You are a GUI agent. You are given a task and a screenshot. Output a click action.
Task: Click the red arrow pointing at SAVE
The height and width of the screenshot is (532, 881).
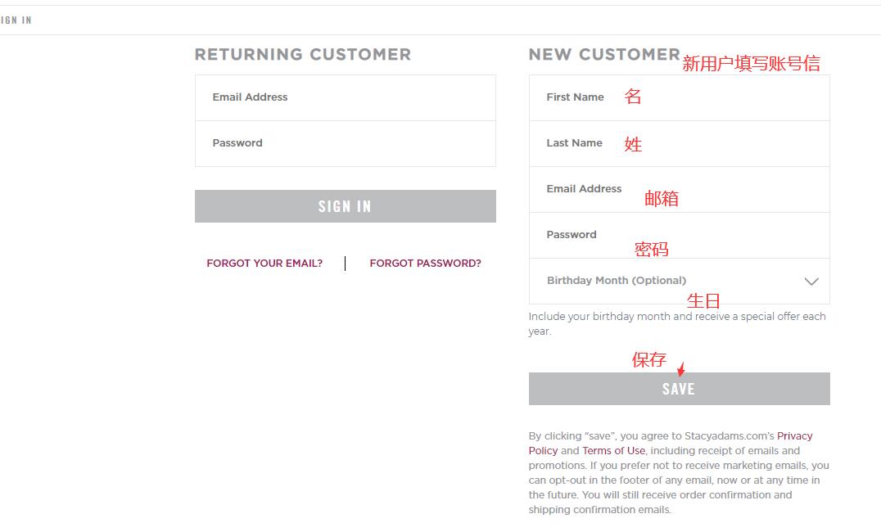[680, 370]
